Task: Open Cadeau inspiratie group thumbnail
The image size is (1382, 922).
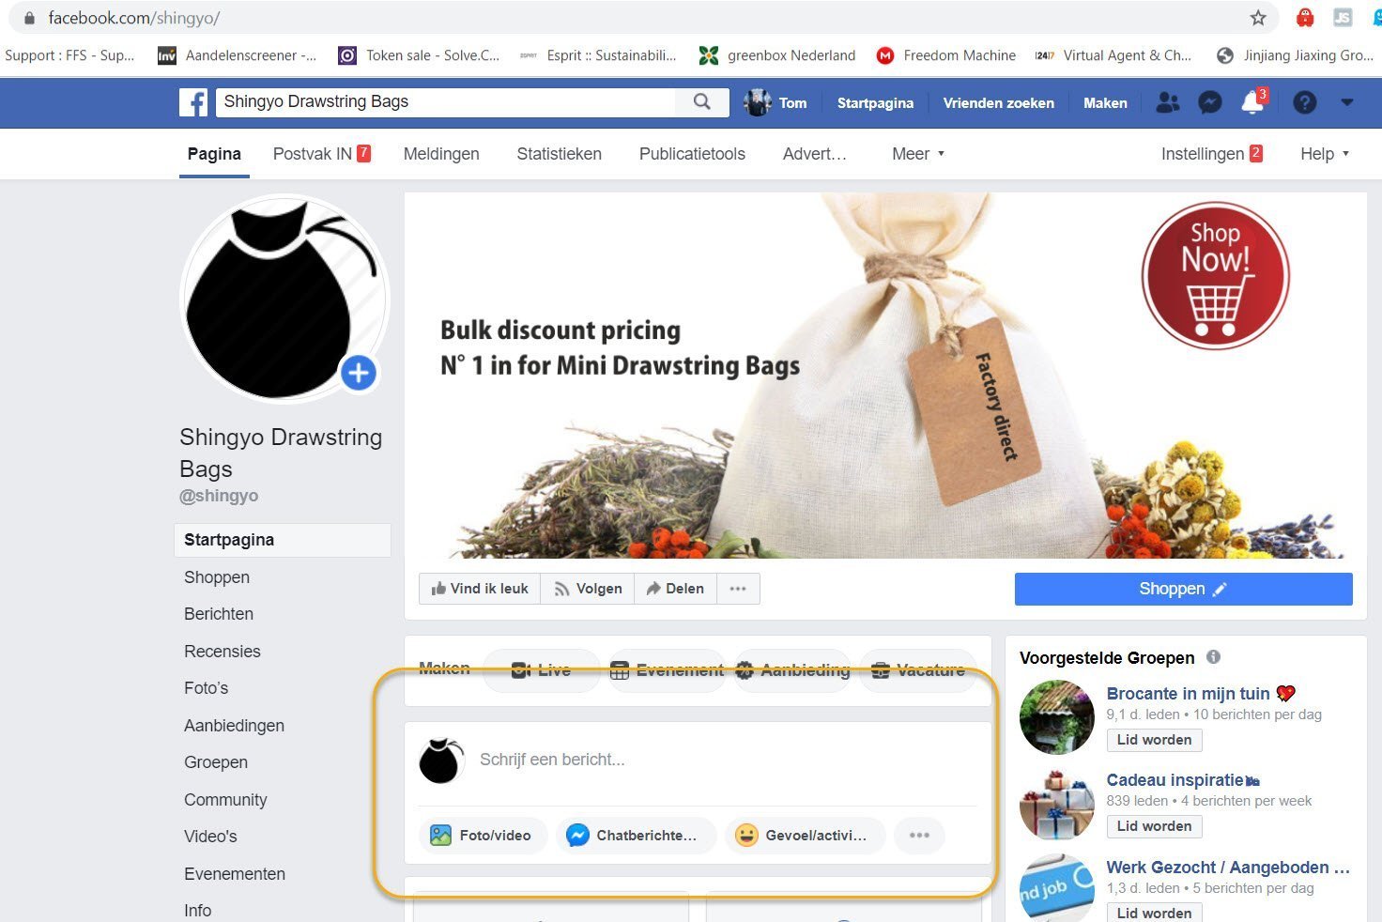Action: click(x=1057, y=804)
